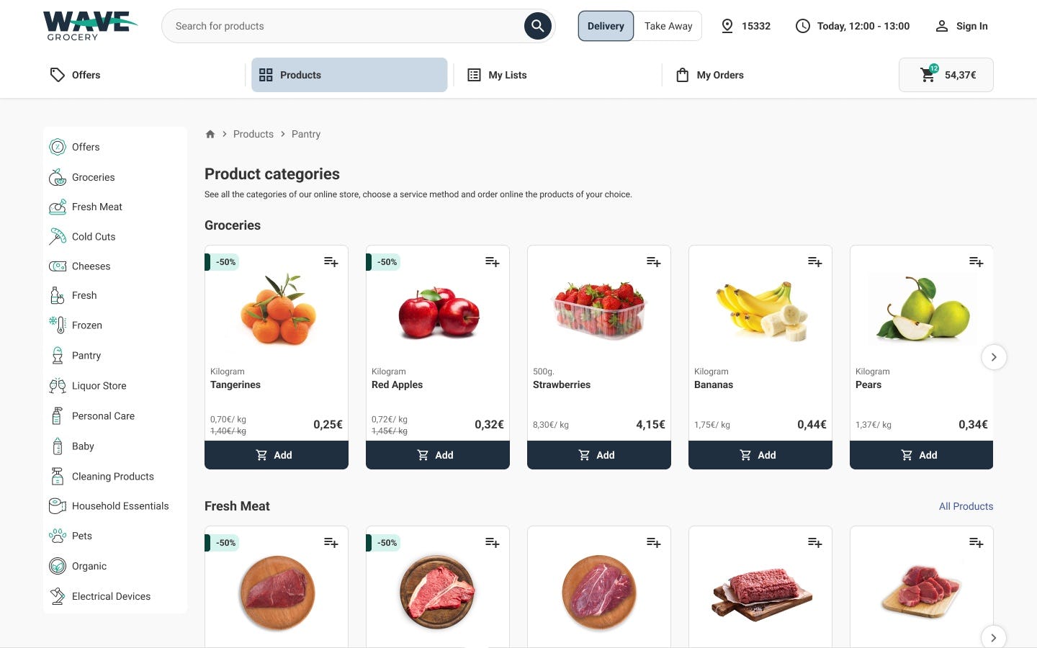Screen dimensions: 1037x648
Task: Click the All Products link
Action: [966, 506]
